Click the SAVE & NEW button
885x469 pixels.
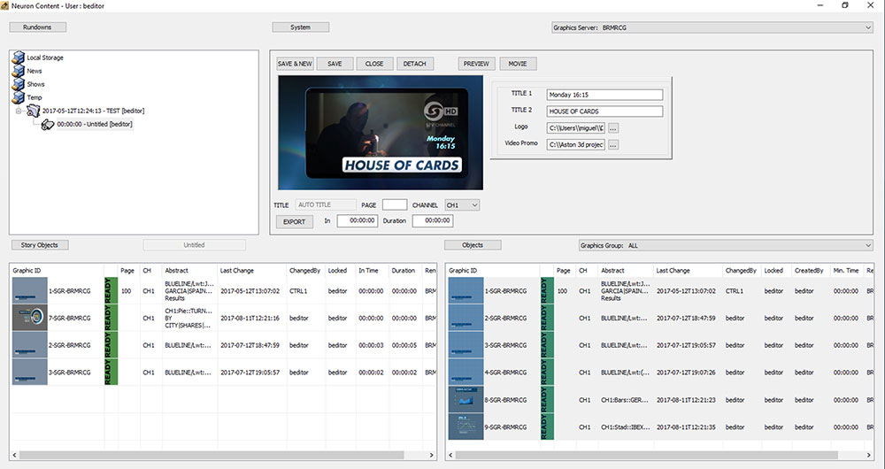(x=295, y=64)
